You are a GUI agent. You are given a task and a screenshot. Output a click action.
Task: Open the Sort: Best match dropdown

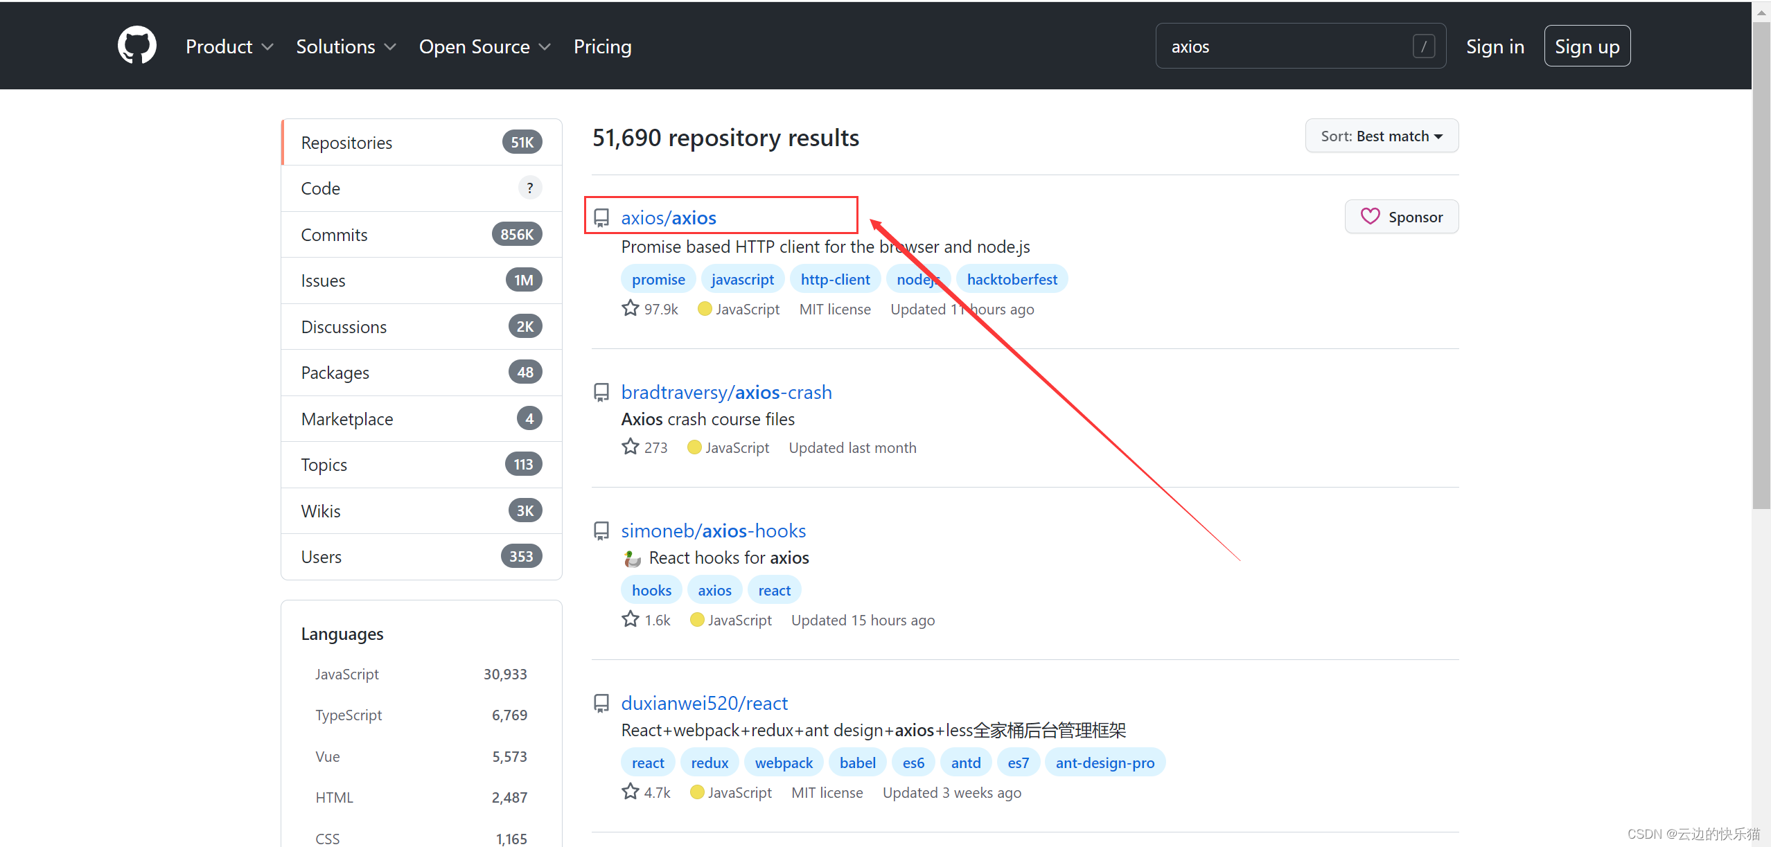(1382, 136)
